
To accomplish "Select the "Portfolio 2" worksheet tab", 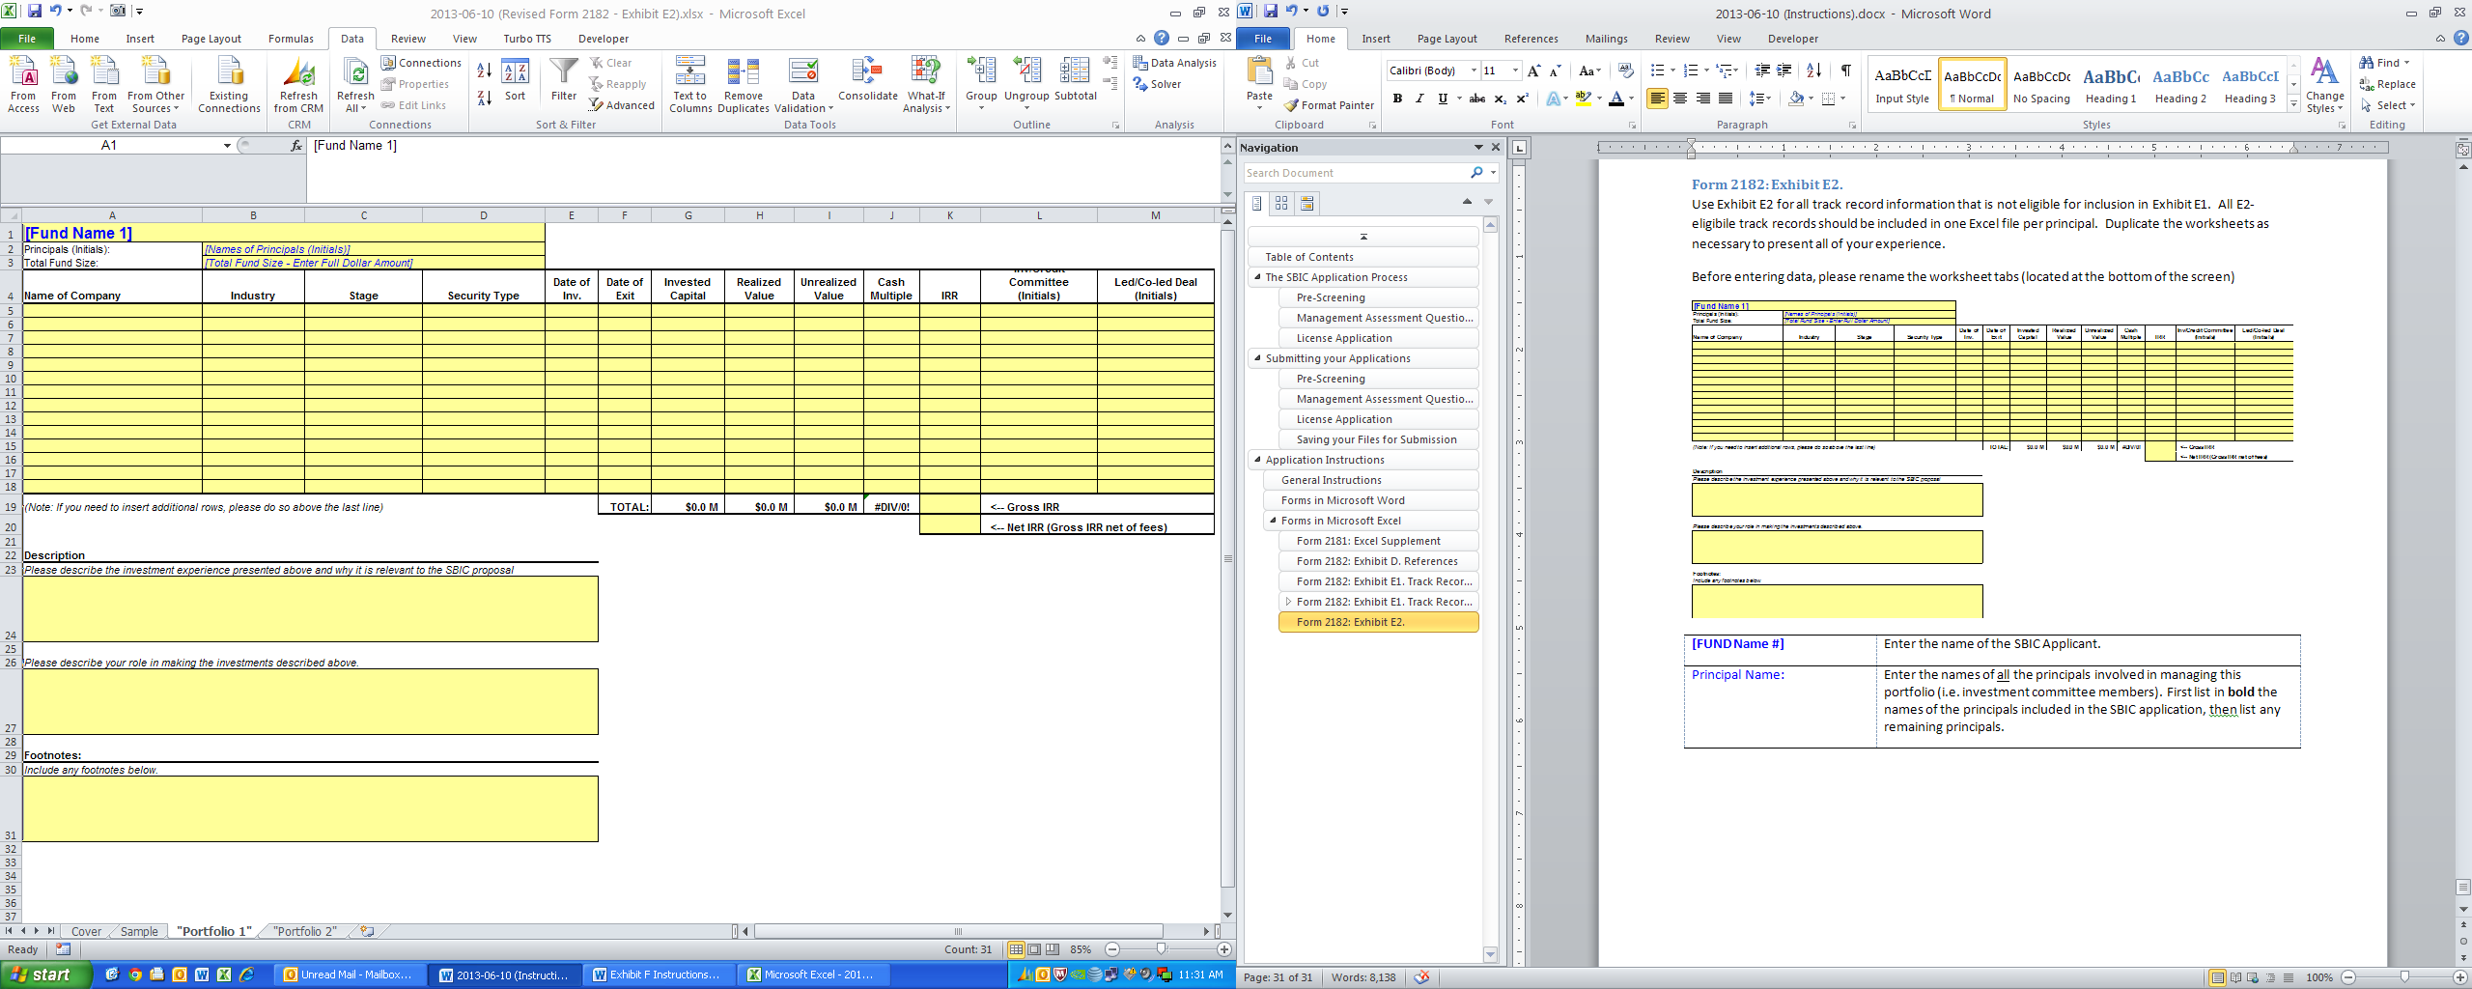I will (x=305, y=931).
